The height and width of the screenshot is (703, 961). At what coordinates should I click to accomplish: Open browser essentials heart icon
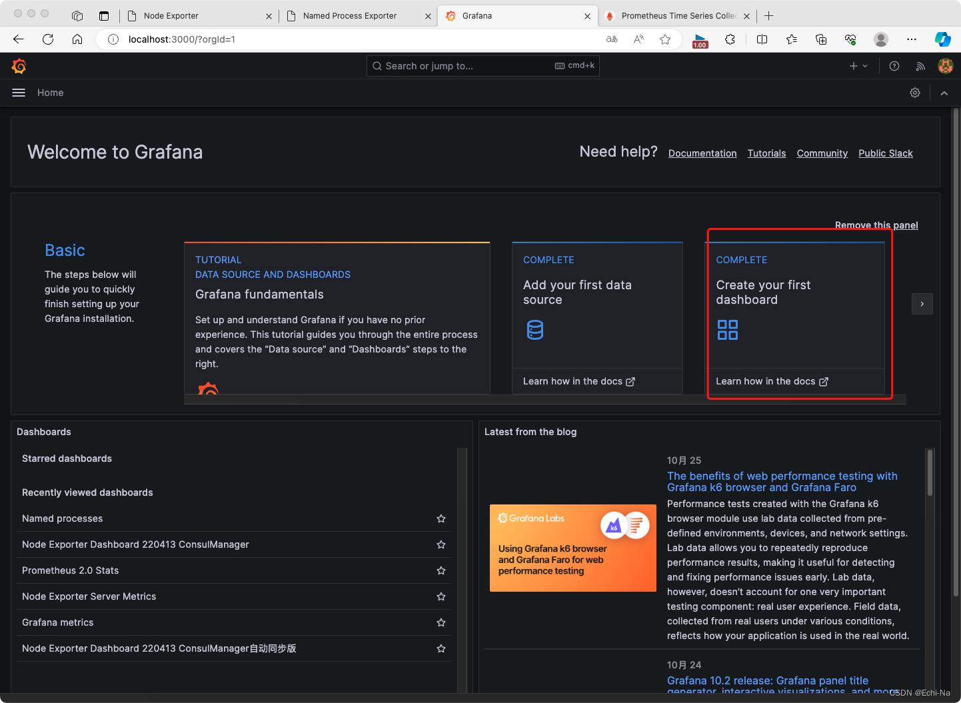click(850, 39)
